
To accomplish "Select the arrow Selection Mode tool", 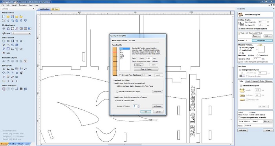I will coord(4,69).
